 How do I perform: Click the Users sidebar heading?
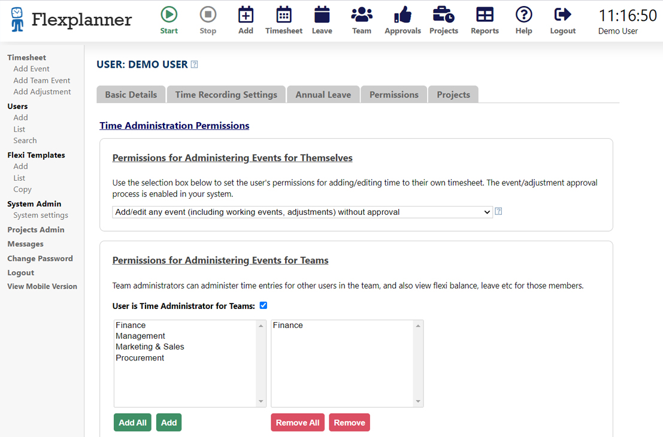tap(17, 106)
